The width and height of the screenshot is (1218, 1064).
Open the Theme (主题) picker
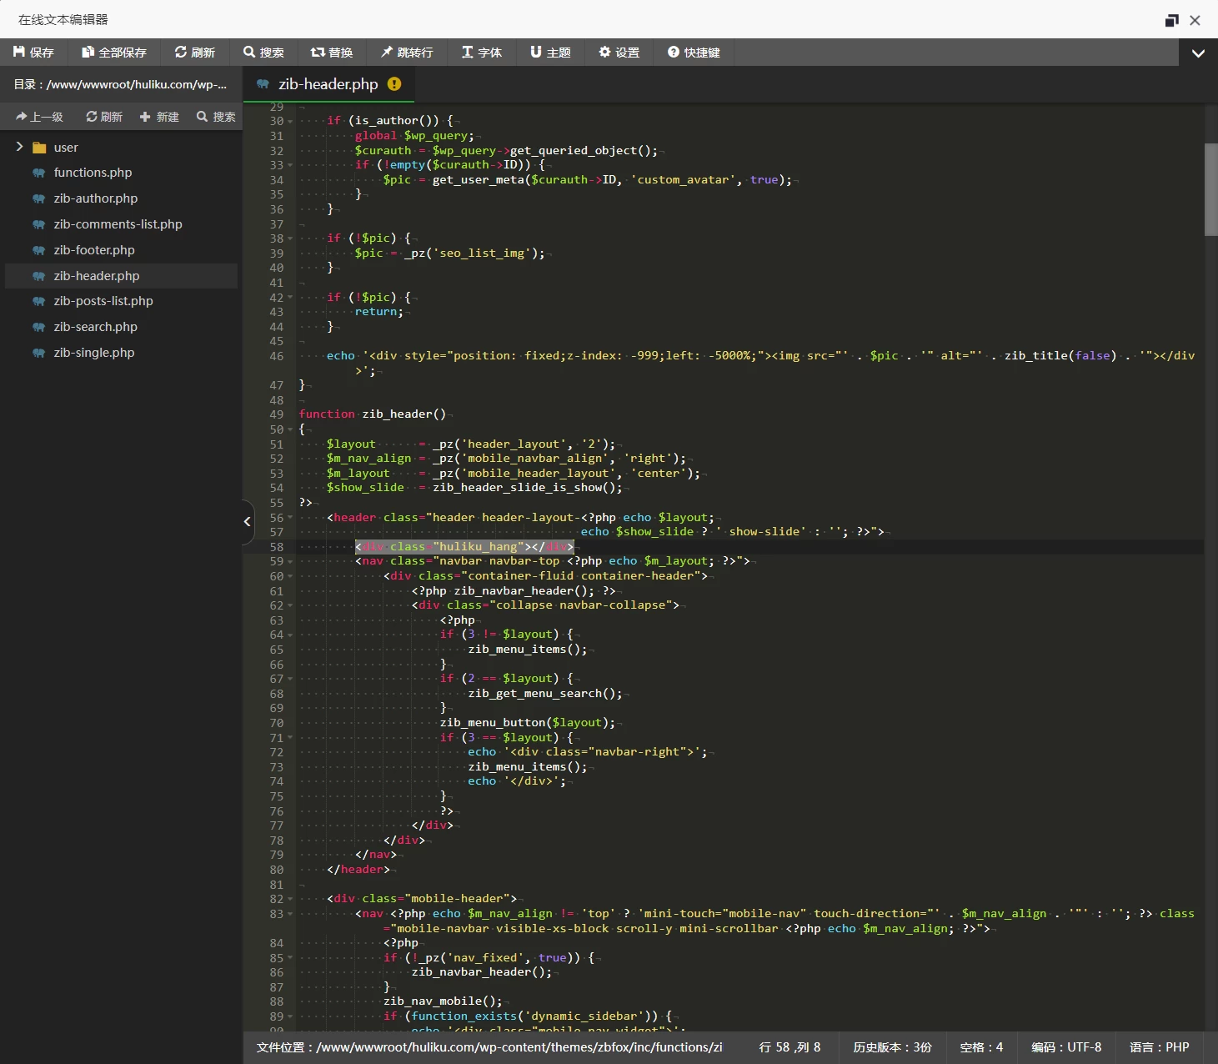point(550,53)
